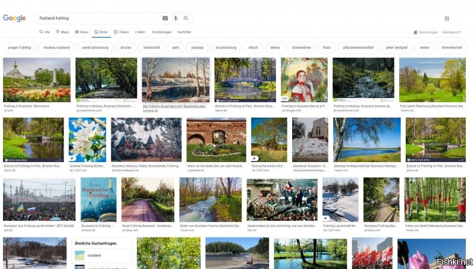
Task: Click 'Road Frühling Russland' caption
Action: point(148,226)
